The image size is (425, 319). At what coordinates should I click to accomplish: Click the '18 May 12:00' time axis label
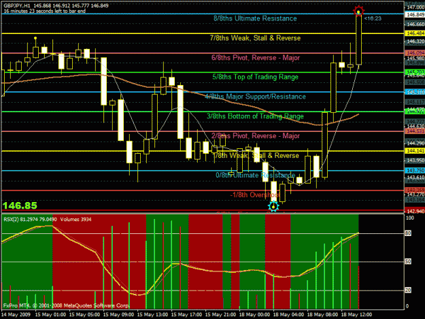(356, 315)
